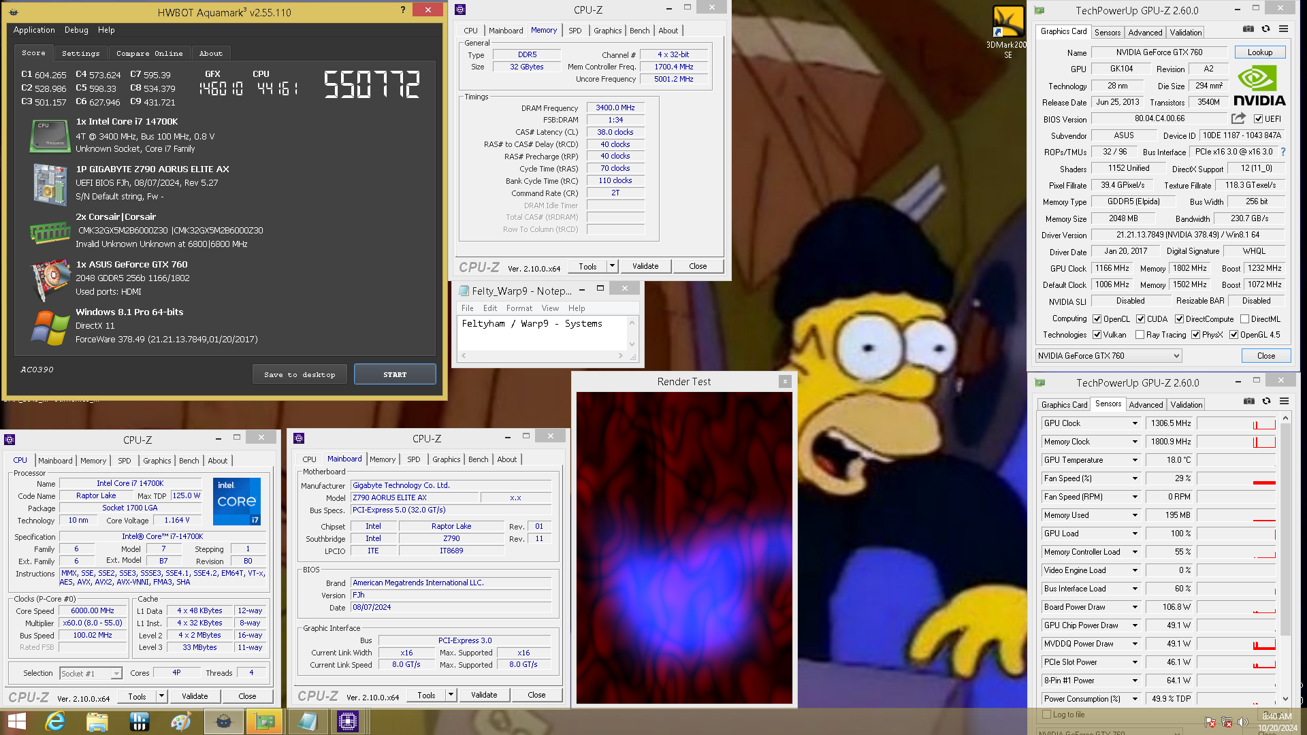Viewport: 1307px width, 735px height.
Task: Expand Tools arrow in CPU-Z Memory window
Action: (612, 266)
